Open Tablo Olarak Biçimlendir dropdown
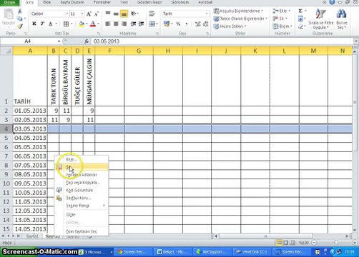Screen dimensions: 359x257 point(240,19)
